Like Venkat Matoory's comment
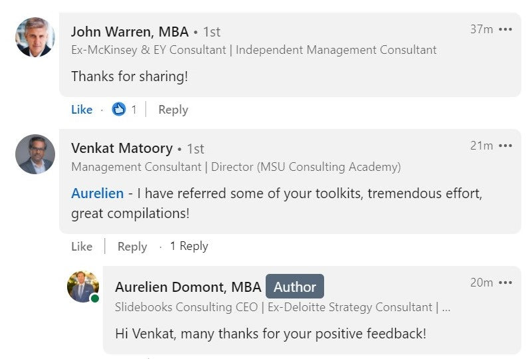The image size is (532, 359). point(82,246)
